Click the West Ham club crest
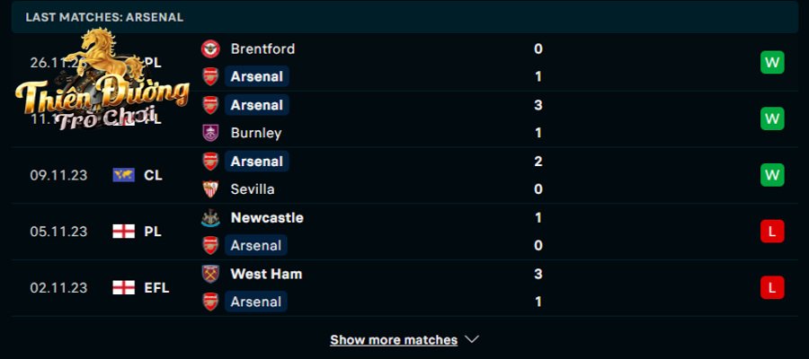Screen dimensions: 809x359 coord(210,274)
